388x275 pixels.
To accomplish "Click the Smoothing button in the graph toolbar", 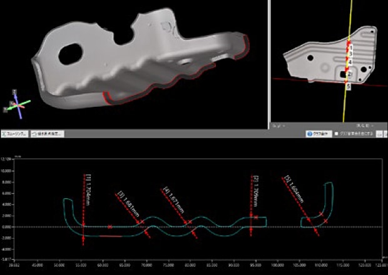I will click(x=15, y=134).
